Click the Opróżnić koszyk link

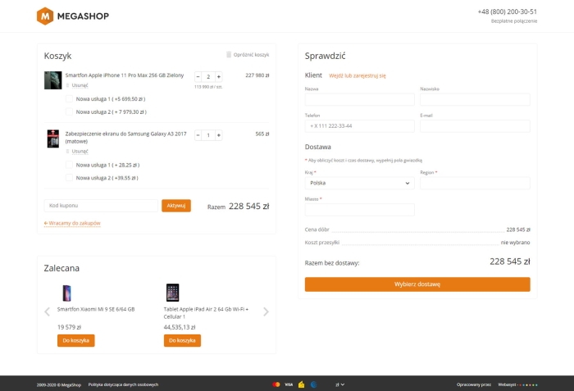coord(251,55)
